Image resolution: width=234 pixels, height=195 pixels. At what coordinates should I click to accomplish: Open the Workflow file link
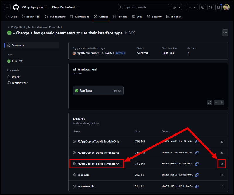[20, 83]
